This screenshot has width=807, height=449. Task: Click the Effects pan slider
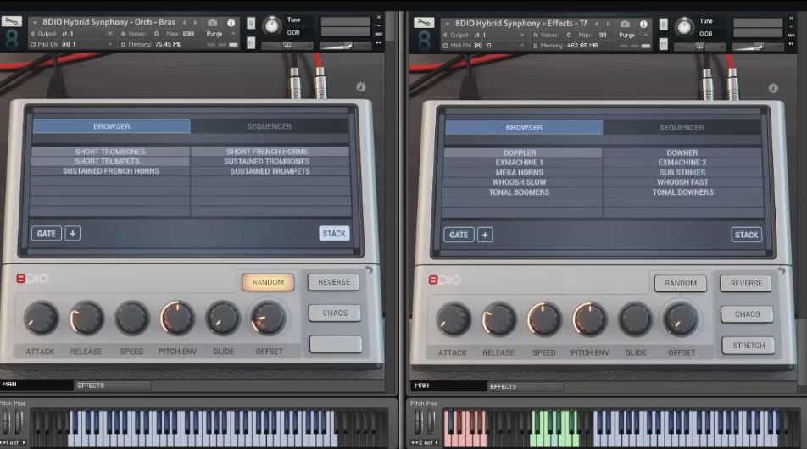click(x=699, y=47)
